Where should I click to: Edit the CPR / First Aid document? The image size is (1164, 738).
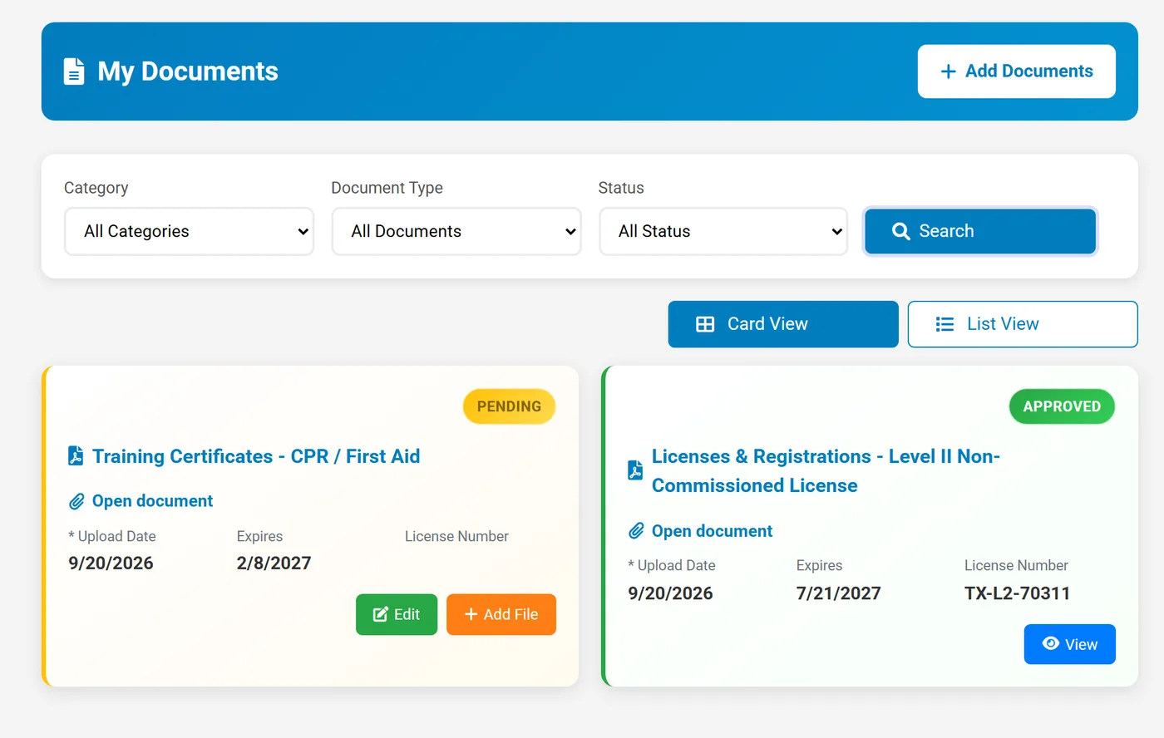pos(397,614)
